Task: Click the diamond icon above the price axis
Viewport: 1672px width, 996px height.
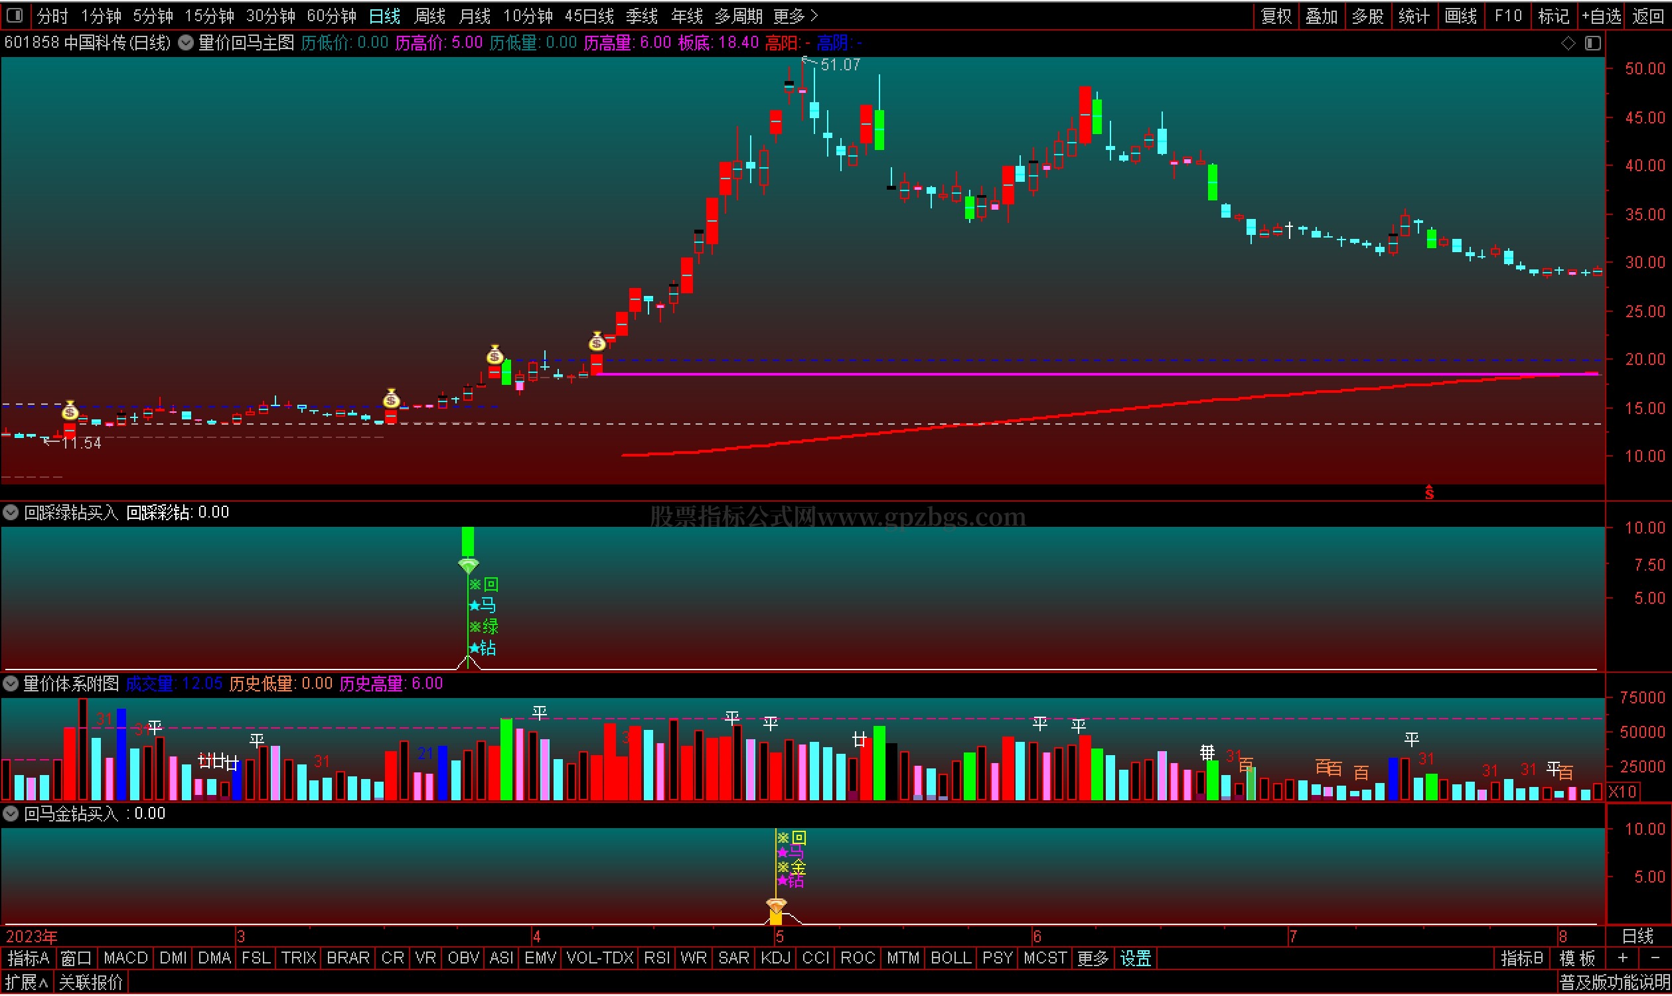Action: [x=1568, y=44]
